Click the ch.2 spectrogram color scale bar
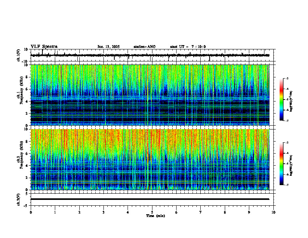Viewport: 308px width, 238px height. (282, 164)
